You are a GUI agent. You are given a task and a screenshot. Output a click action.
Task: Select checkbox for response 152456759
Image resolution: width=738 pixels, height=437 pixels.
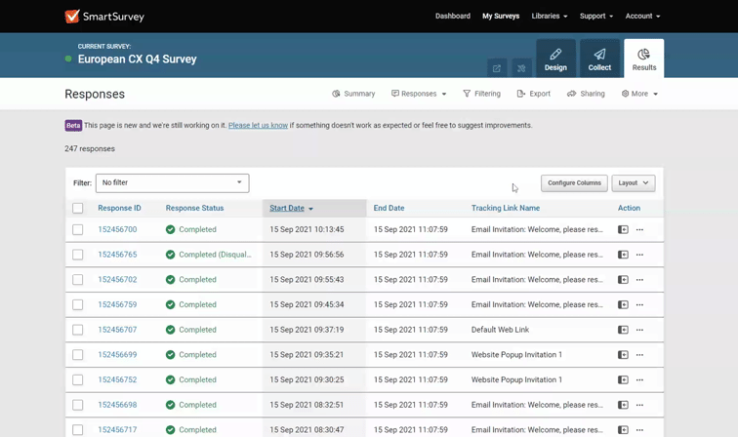[78, 304]
